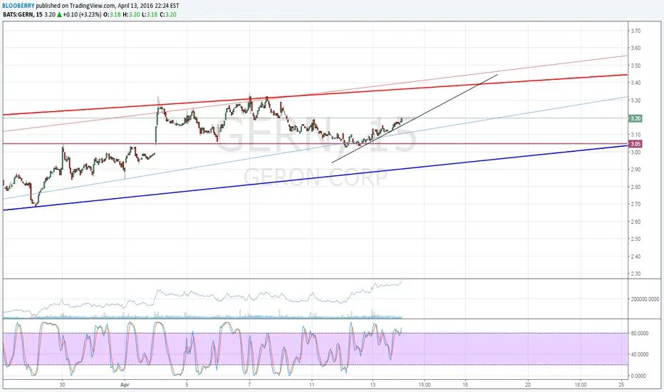Click the 20 date label on time axis
This screenshot has height=392, width=664.
[x=528, y=385]
